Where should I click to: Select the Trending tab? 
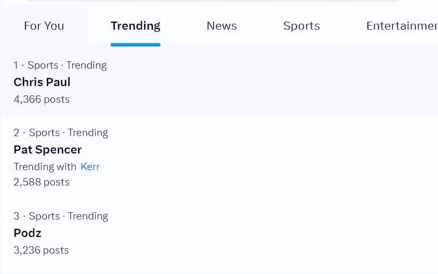tap(135, 26)
